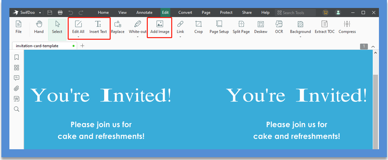Switch to the Protect tab

pyautogui.click(x=226, y=12)
